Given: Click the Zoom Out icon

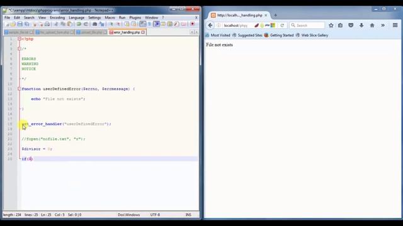Looking at the screenshot, I should tap(118, 24).
